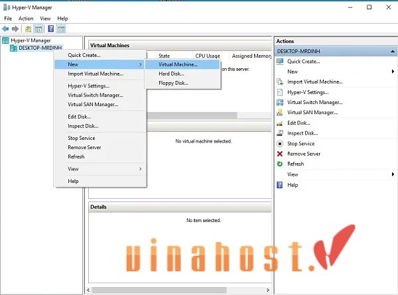
Task: Choose Hard Disk... in the New submenu
Action: [172, 74]
